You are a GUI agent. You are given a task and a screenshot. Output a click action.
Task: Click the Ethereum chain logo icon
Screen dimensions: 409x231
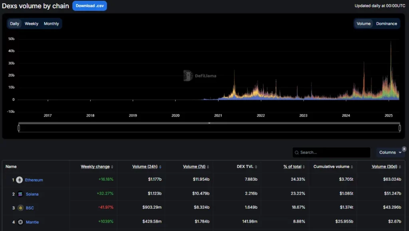tap(19, 180)
